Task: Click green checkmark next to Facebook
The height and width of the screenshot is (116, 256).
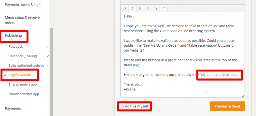Action: click(x=48, y=47)
